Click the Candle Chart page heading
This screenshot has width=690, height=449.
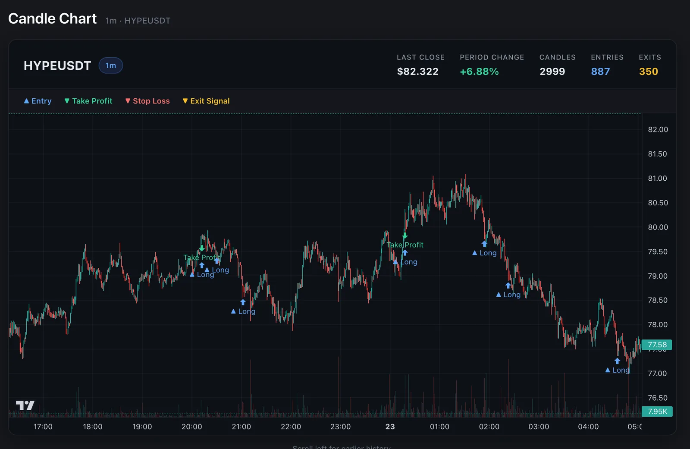click(x=53, y=19)
